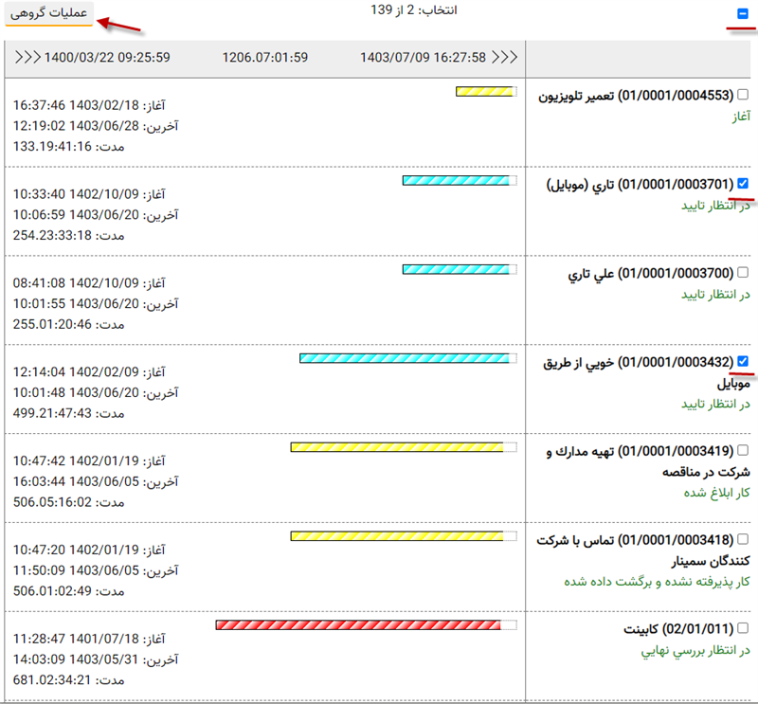Click the cyan bar of علي تاري row

tap(457, 270)
